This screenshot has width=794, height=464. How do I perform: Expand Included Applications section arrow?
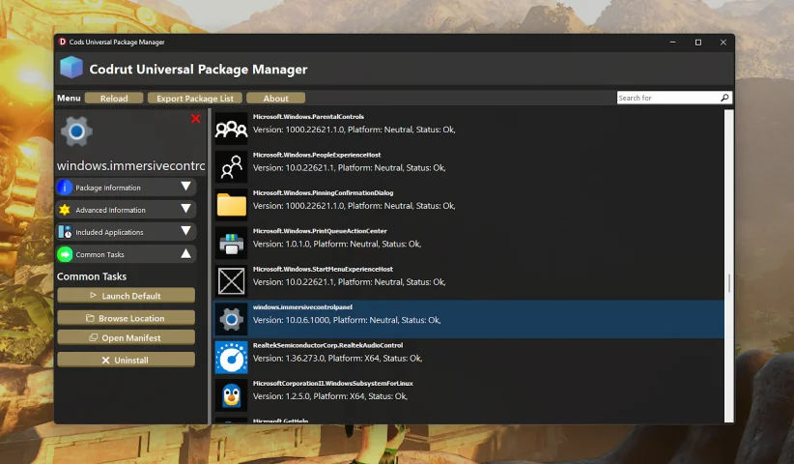(x=185, y=231)
